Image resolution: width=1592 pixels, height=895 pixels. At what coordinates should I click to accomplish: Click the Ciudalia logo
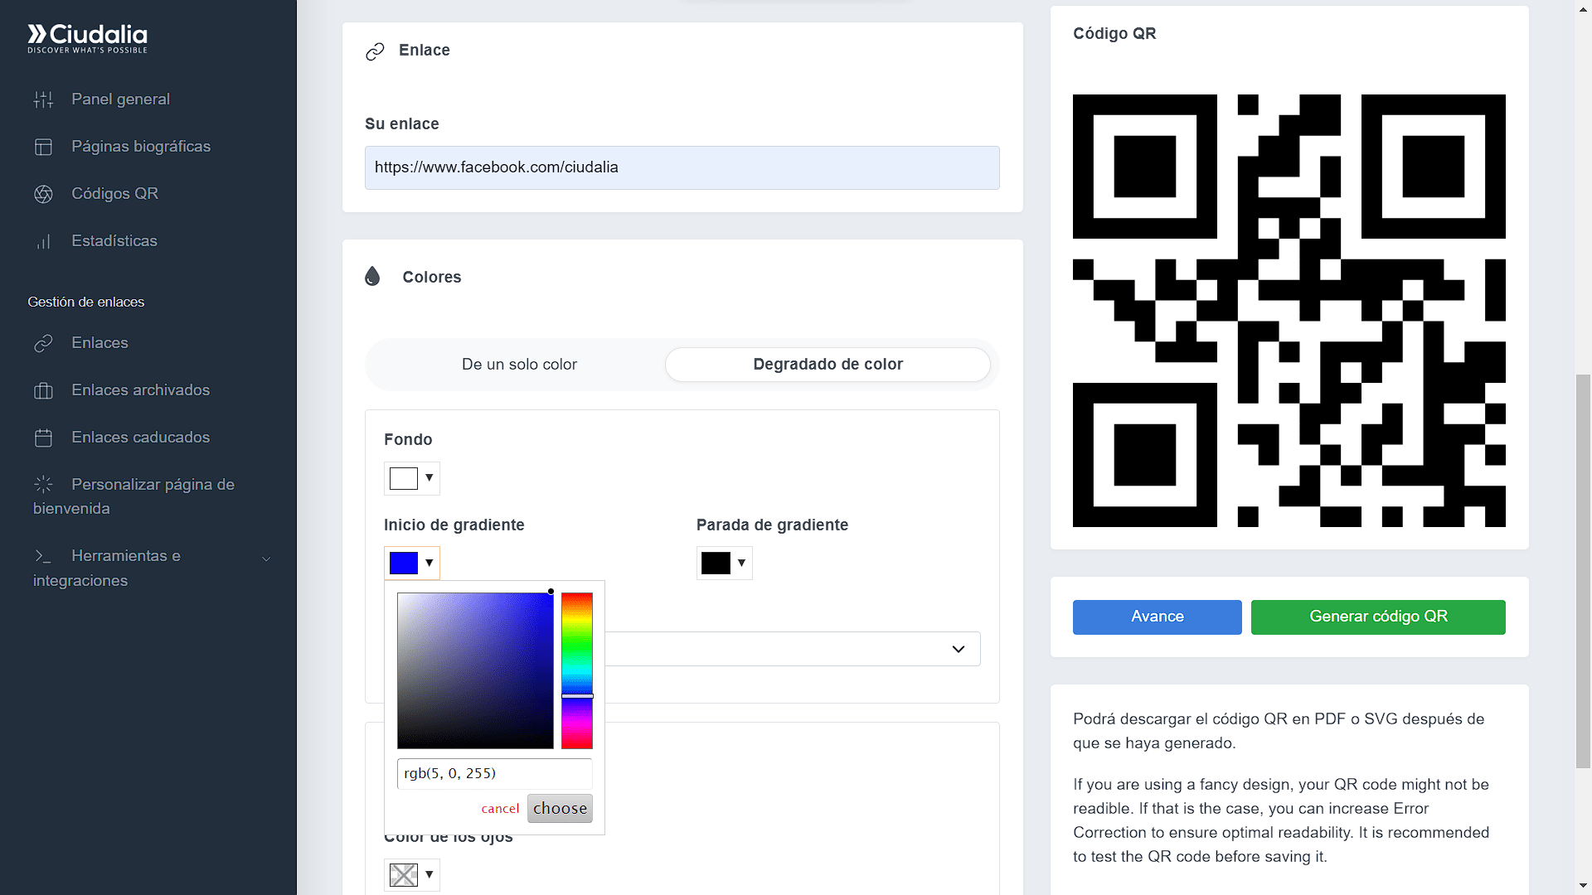click(87, 38)
